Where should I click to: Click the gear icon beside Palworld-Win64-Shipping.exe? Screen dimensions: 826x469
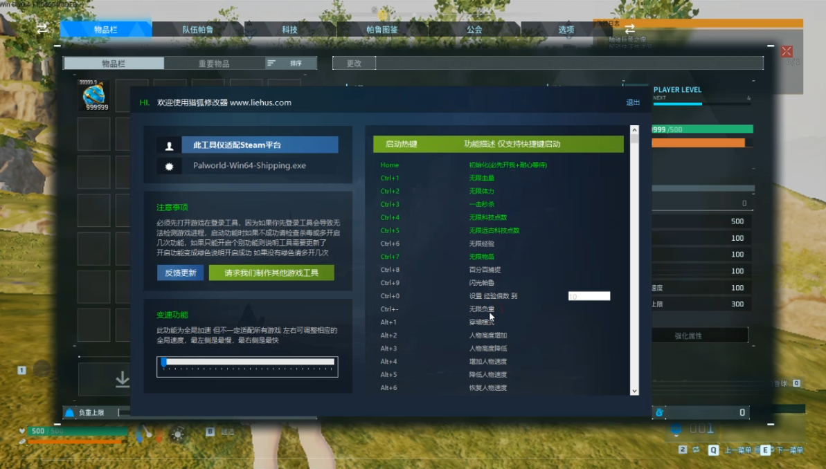[x=169, y=166]
